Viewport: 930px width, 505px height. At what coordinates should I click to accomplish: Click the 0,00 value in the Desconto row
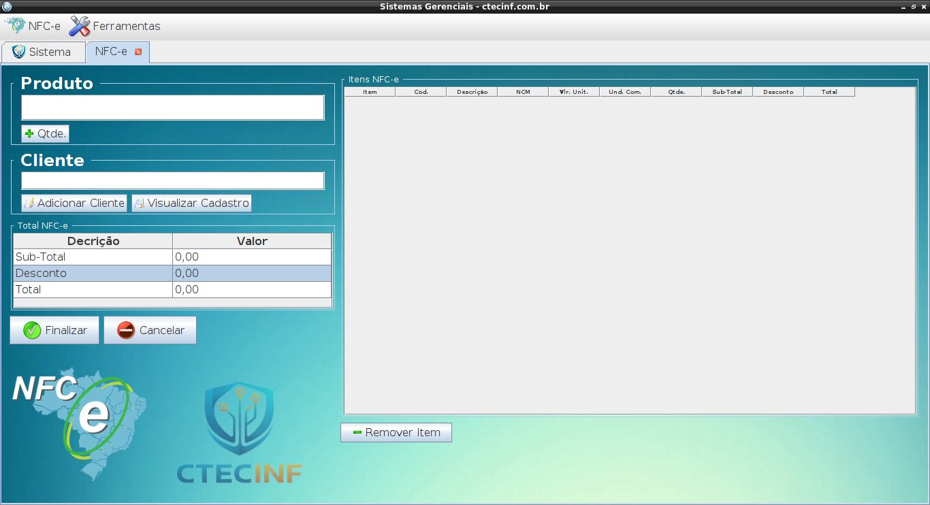pyautogui.click(x=252, y=274)
